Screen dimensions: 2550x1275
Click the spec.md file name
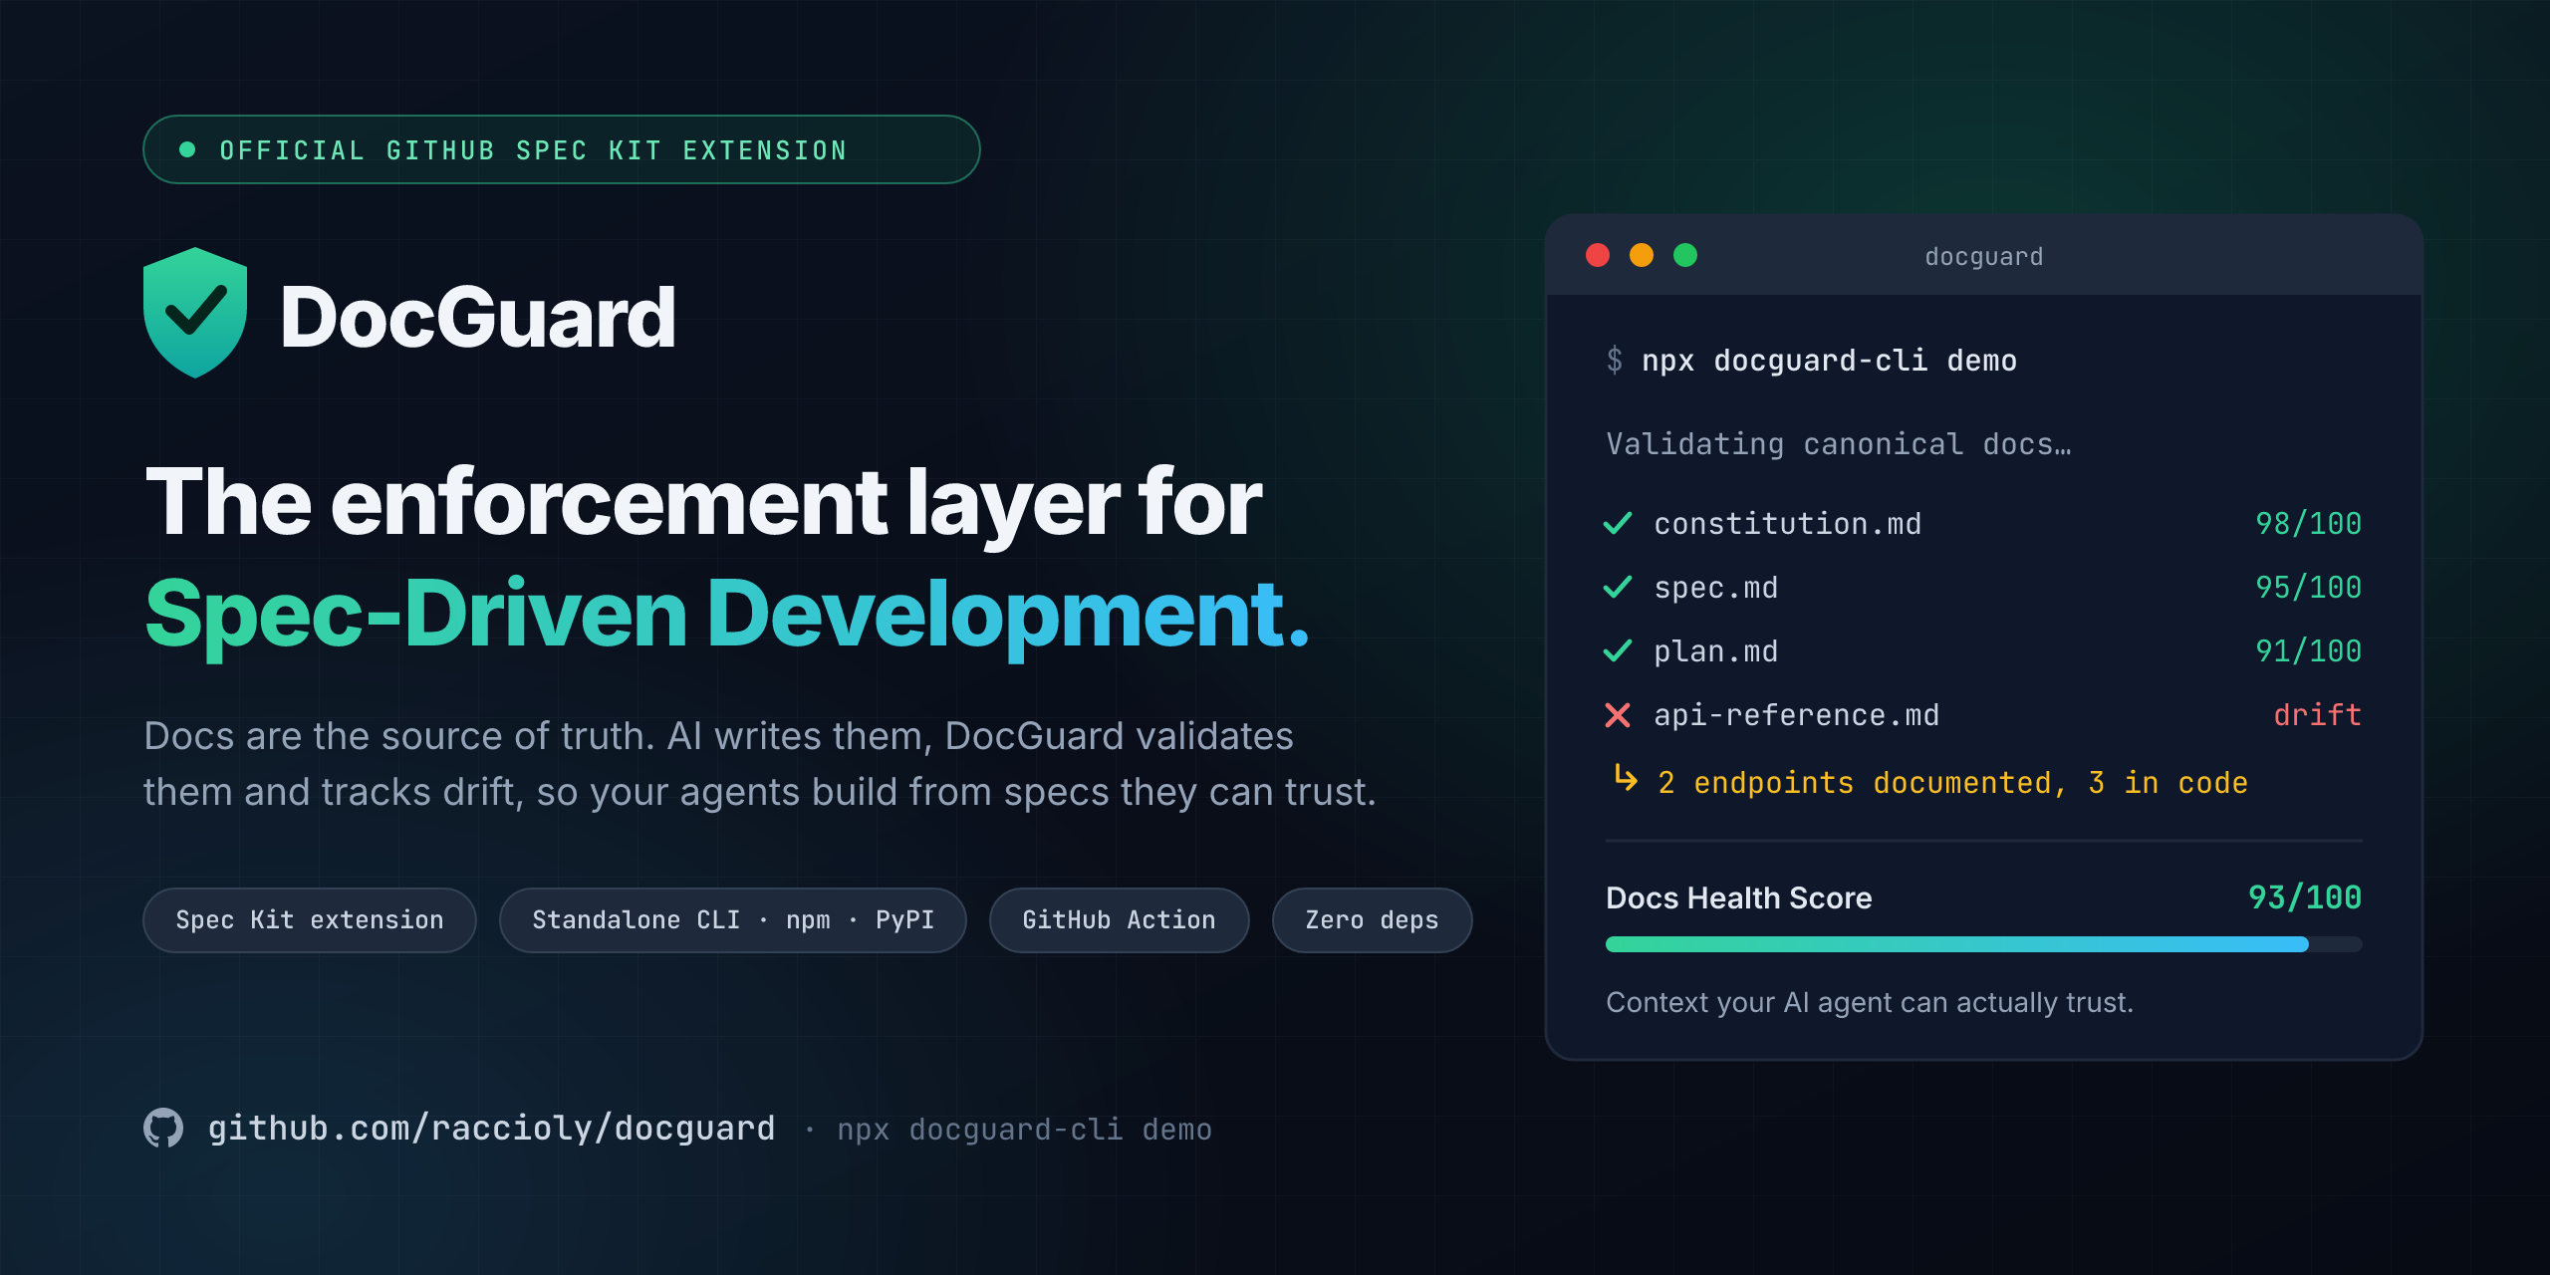[x=1716, y=588]
